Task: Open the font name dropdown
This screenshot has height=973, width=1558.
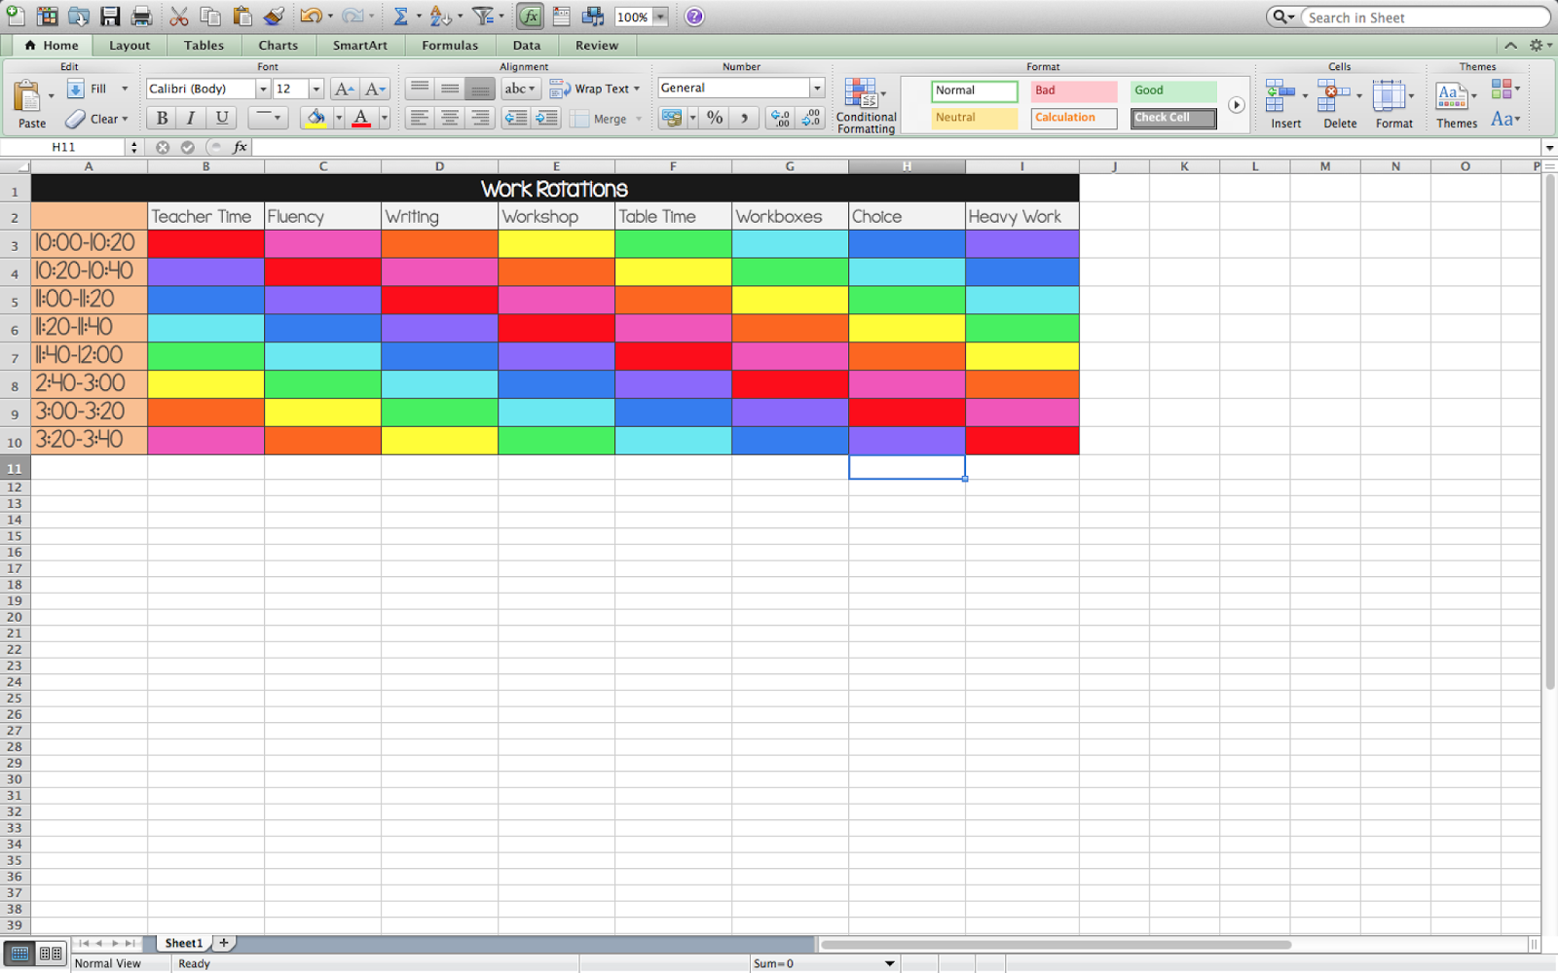Action: click(x=263, y=89)
